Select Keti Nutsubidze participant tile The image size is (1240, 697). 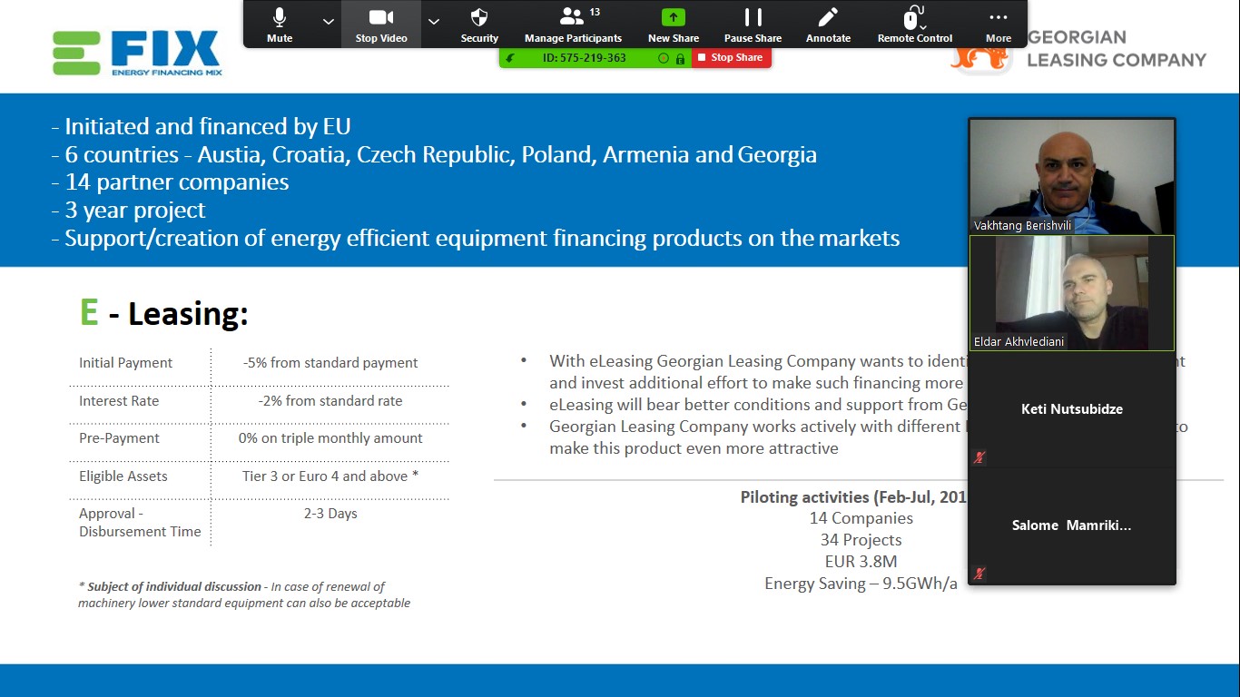pos(1072,409)
